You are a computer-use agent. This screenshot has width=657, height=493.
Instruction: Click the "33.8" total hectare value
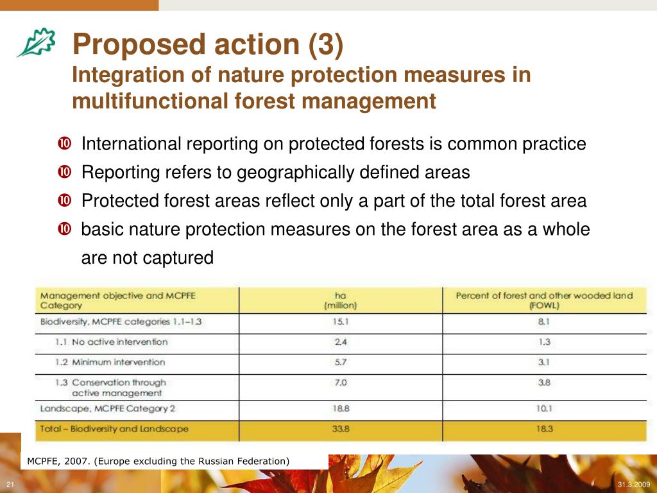point(341,429)
